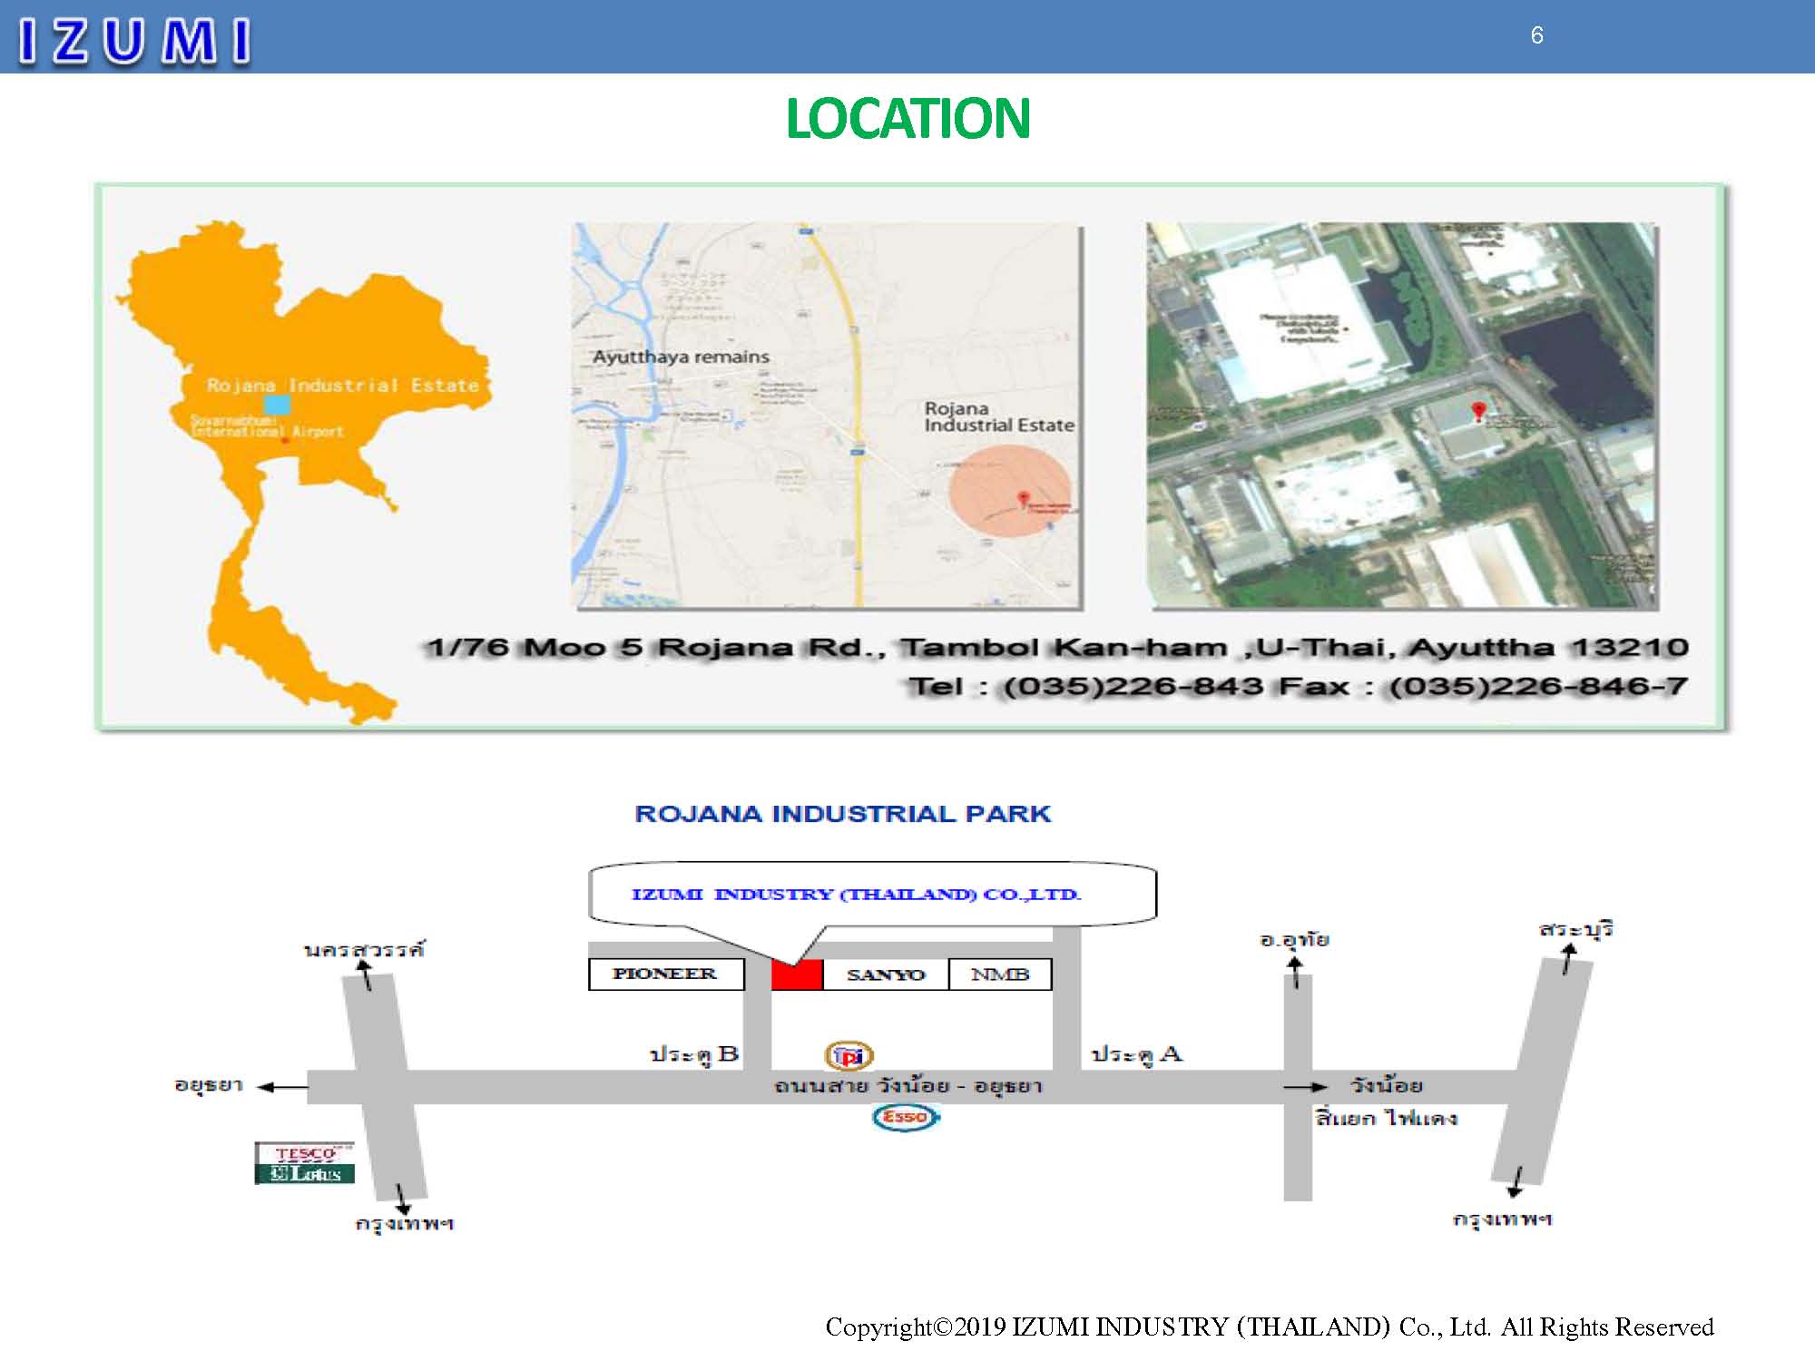Click 'กรุงเทพฯ' label at bottom right
The height and width of the screenshot is (1361, 1815).
[1503, 1219]
